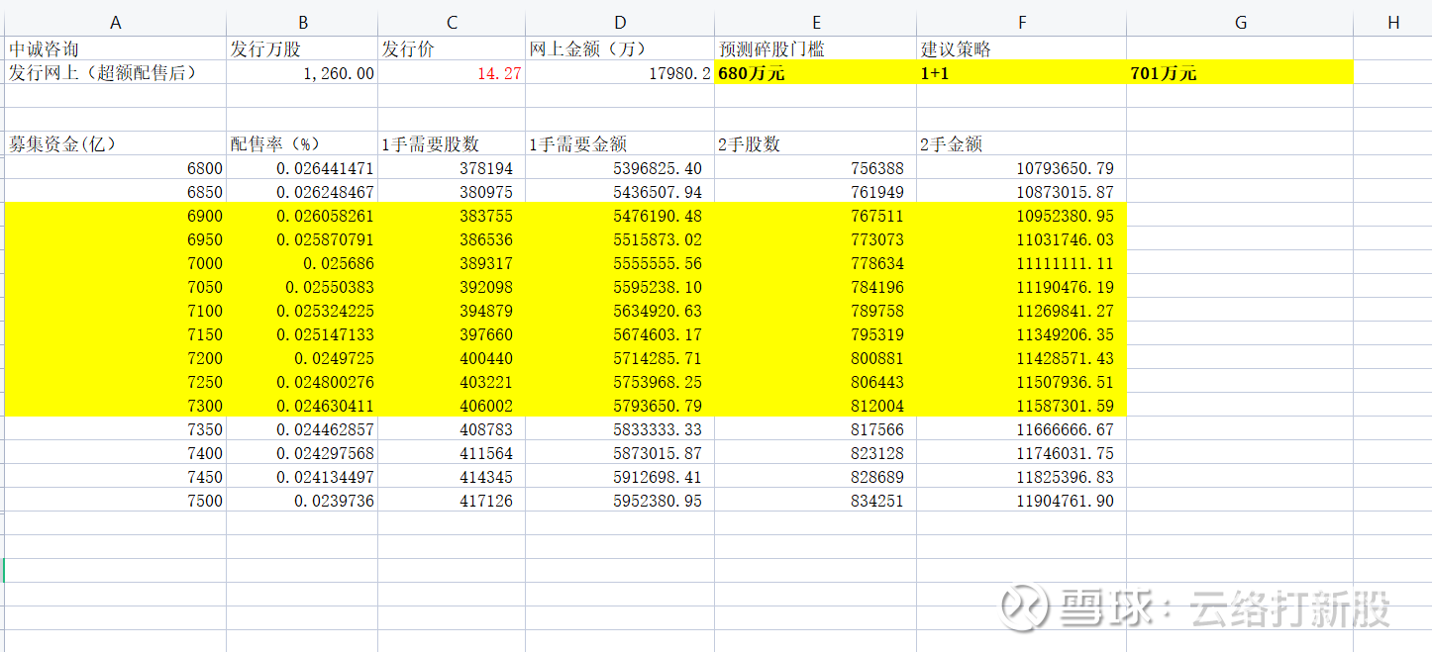Select the cell with value 6800
1432x652 pixels.
[x=116, y=168]
